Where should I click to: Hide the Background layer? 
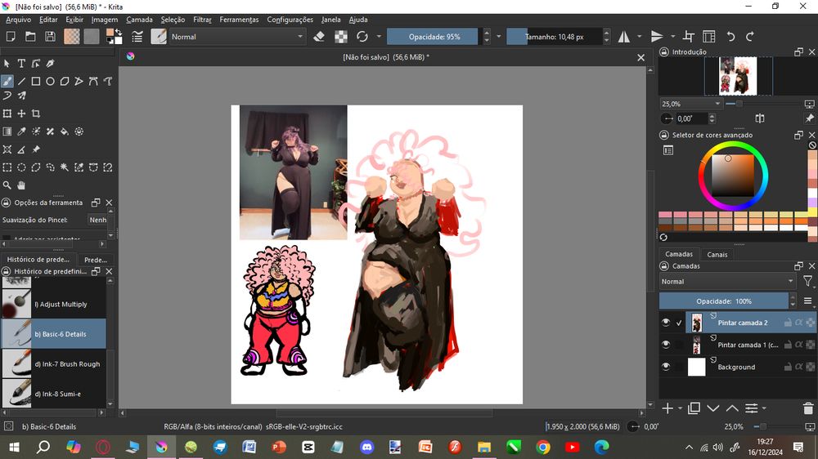click(x=666, y=367)
